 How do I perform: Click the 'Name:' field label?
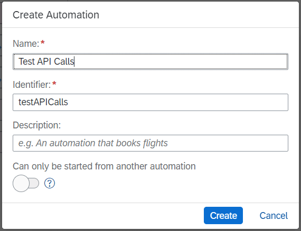(x=26, y=44)
